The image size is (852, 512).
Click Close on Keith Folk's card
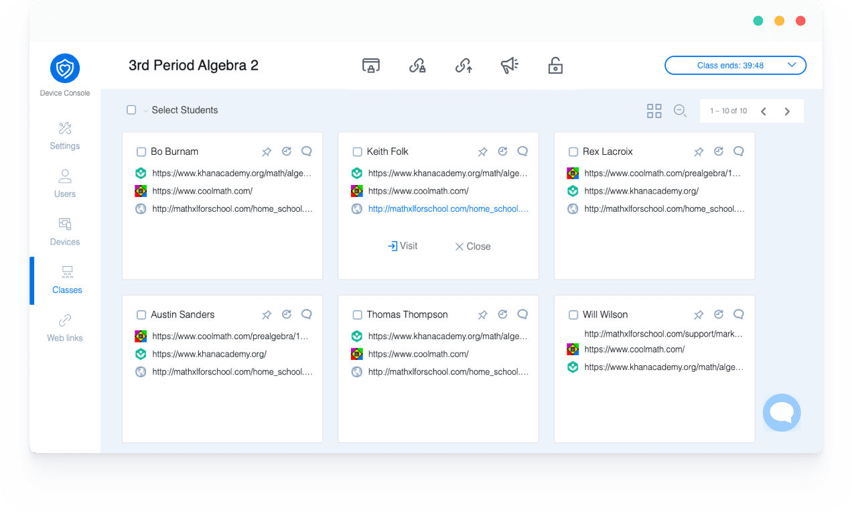(x=473, y=247)
